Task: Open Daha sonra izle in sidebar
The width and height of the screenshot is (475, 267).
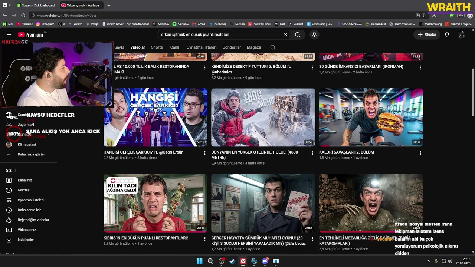Action: pos(29,210)
